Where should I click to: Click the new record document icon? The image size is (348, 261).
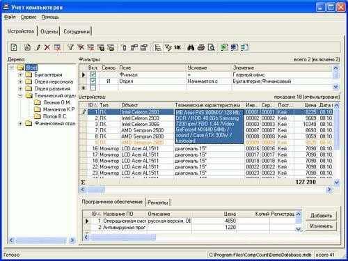(14, 47)
